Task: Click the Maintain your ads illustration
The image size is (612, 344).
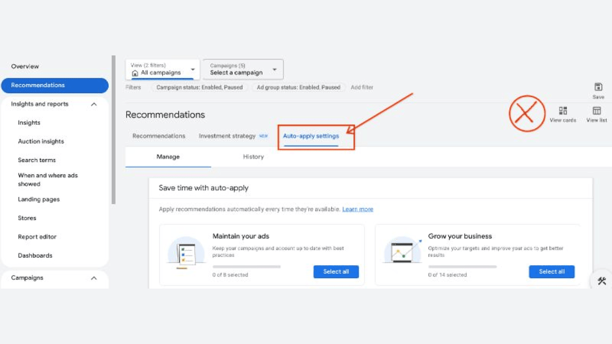Action: [x=186, y=254]
